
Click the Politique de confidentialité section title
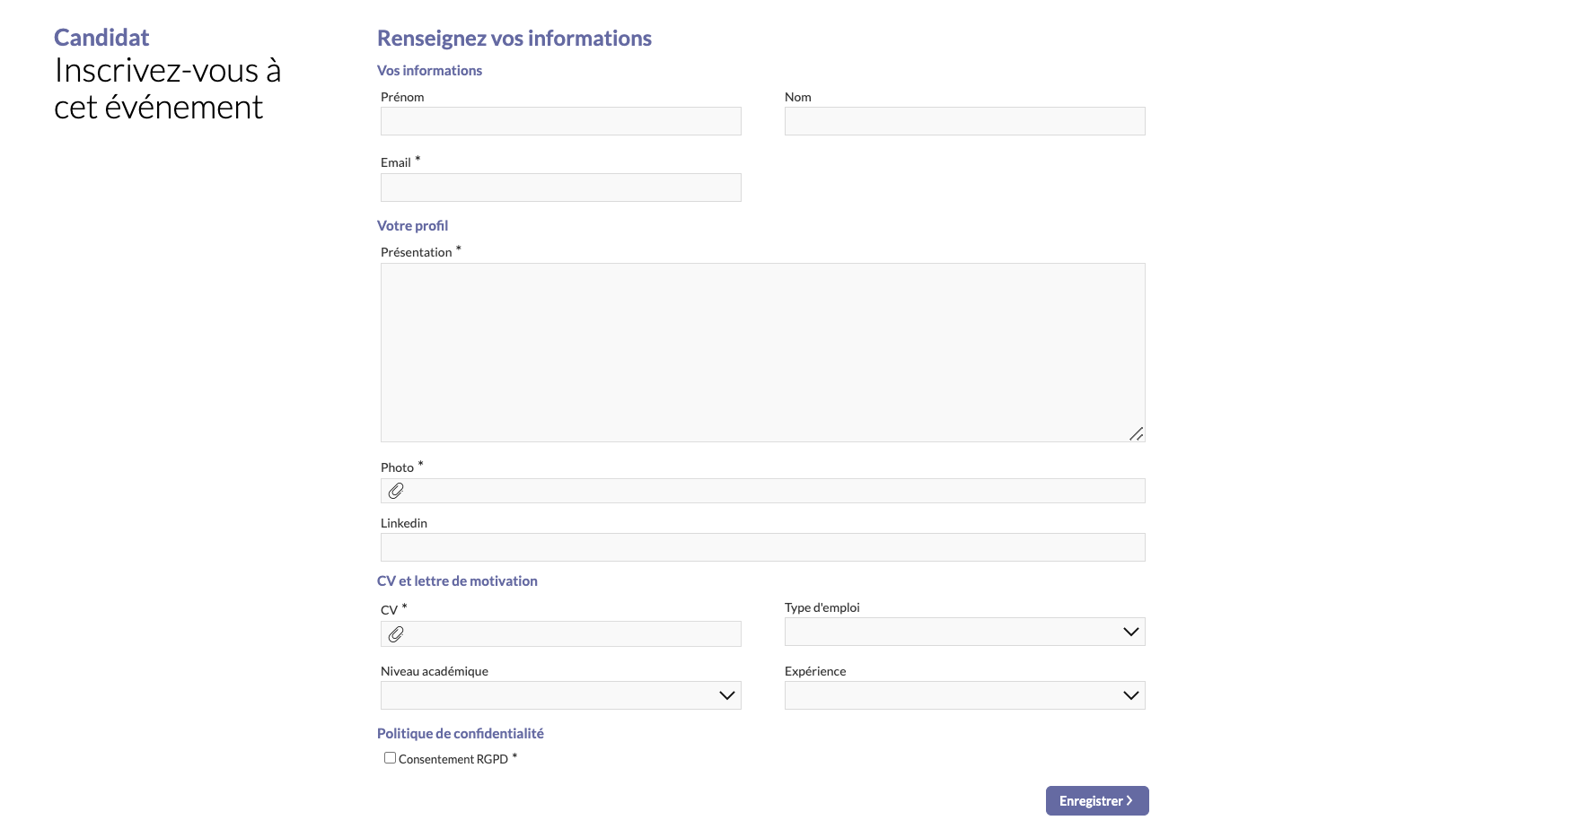[x=460, y=734]
